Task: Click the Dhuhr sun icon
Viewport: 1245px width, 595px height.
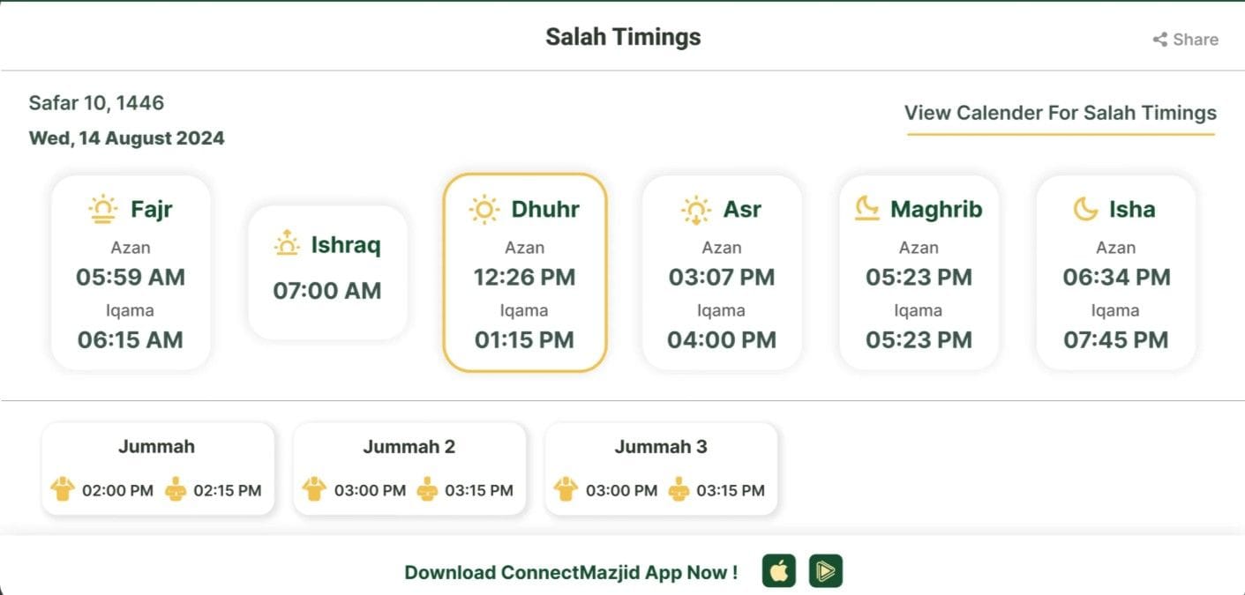Action: click(484, 209)
